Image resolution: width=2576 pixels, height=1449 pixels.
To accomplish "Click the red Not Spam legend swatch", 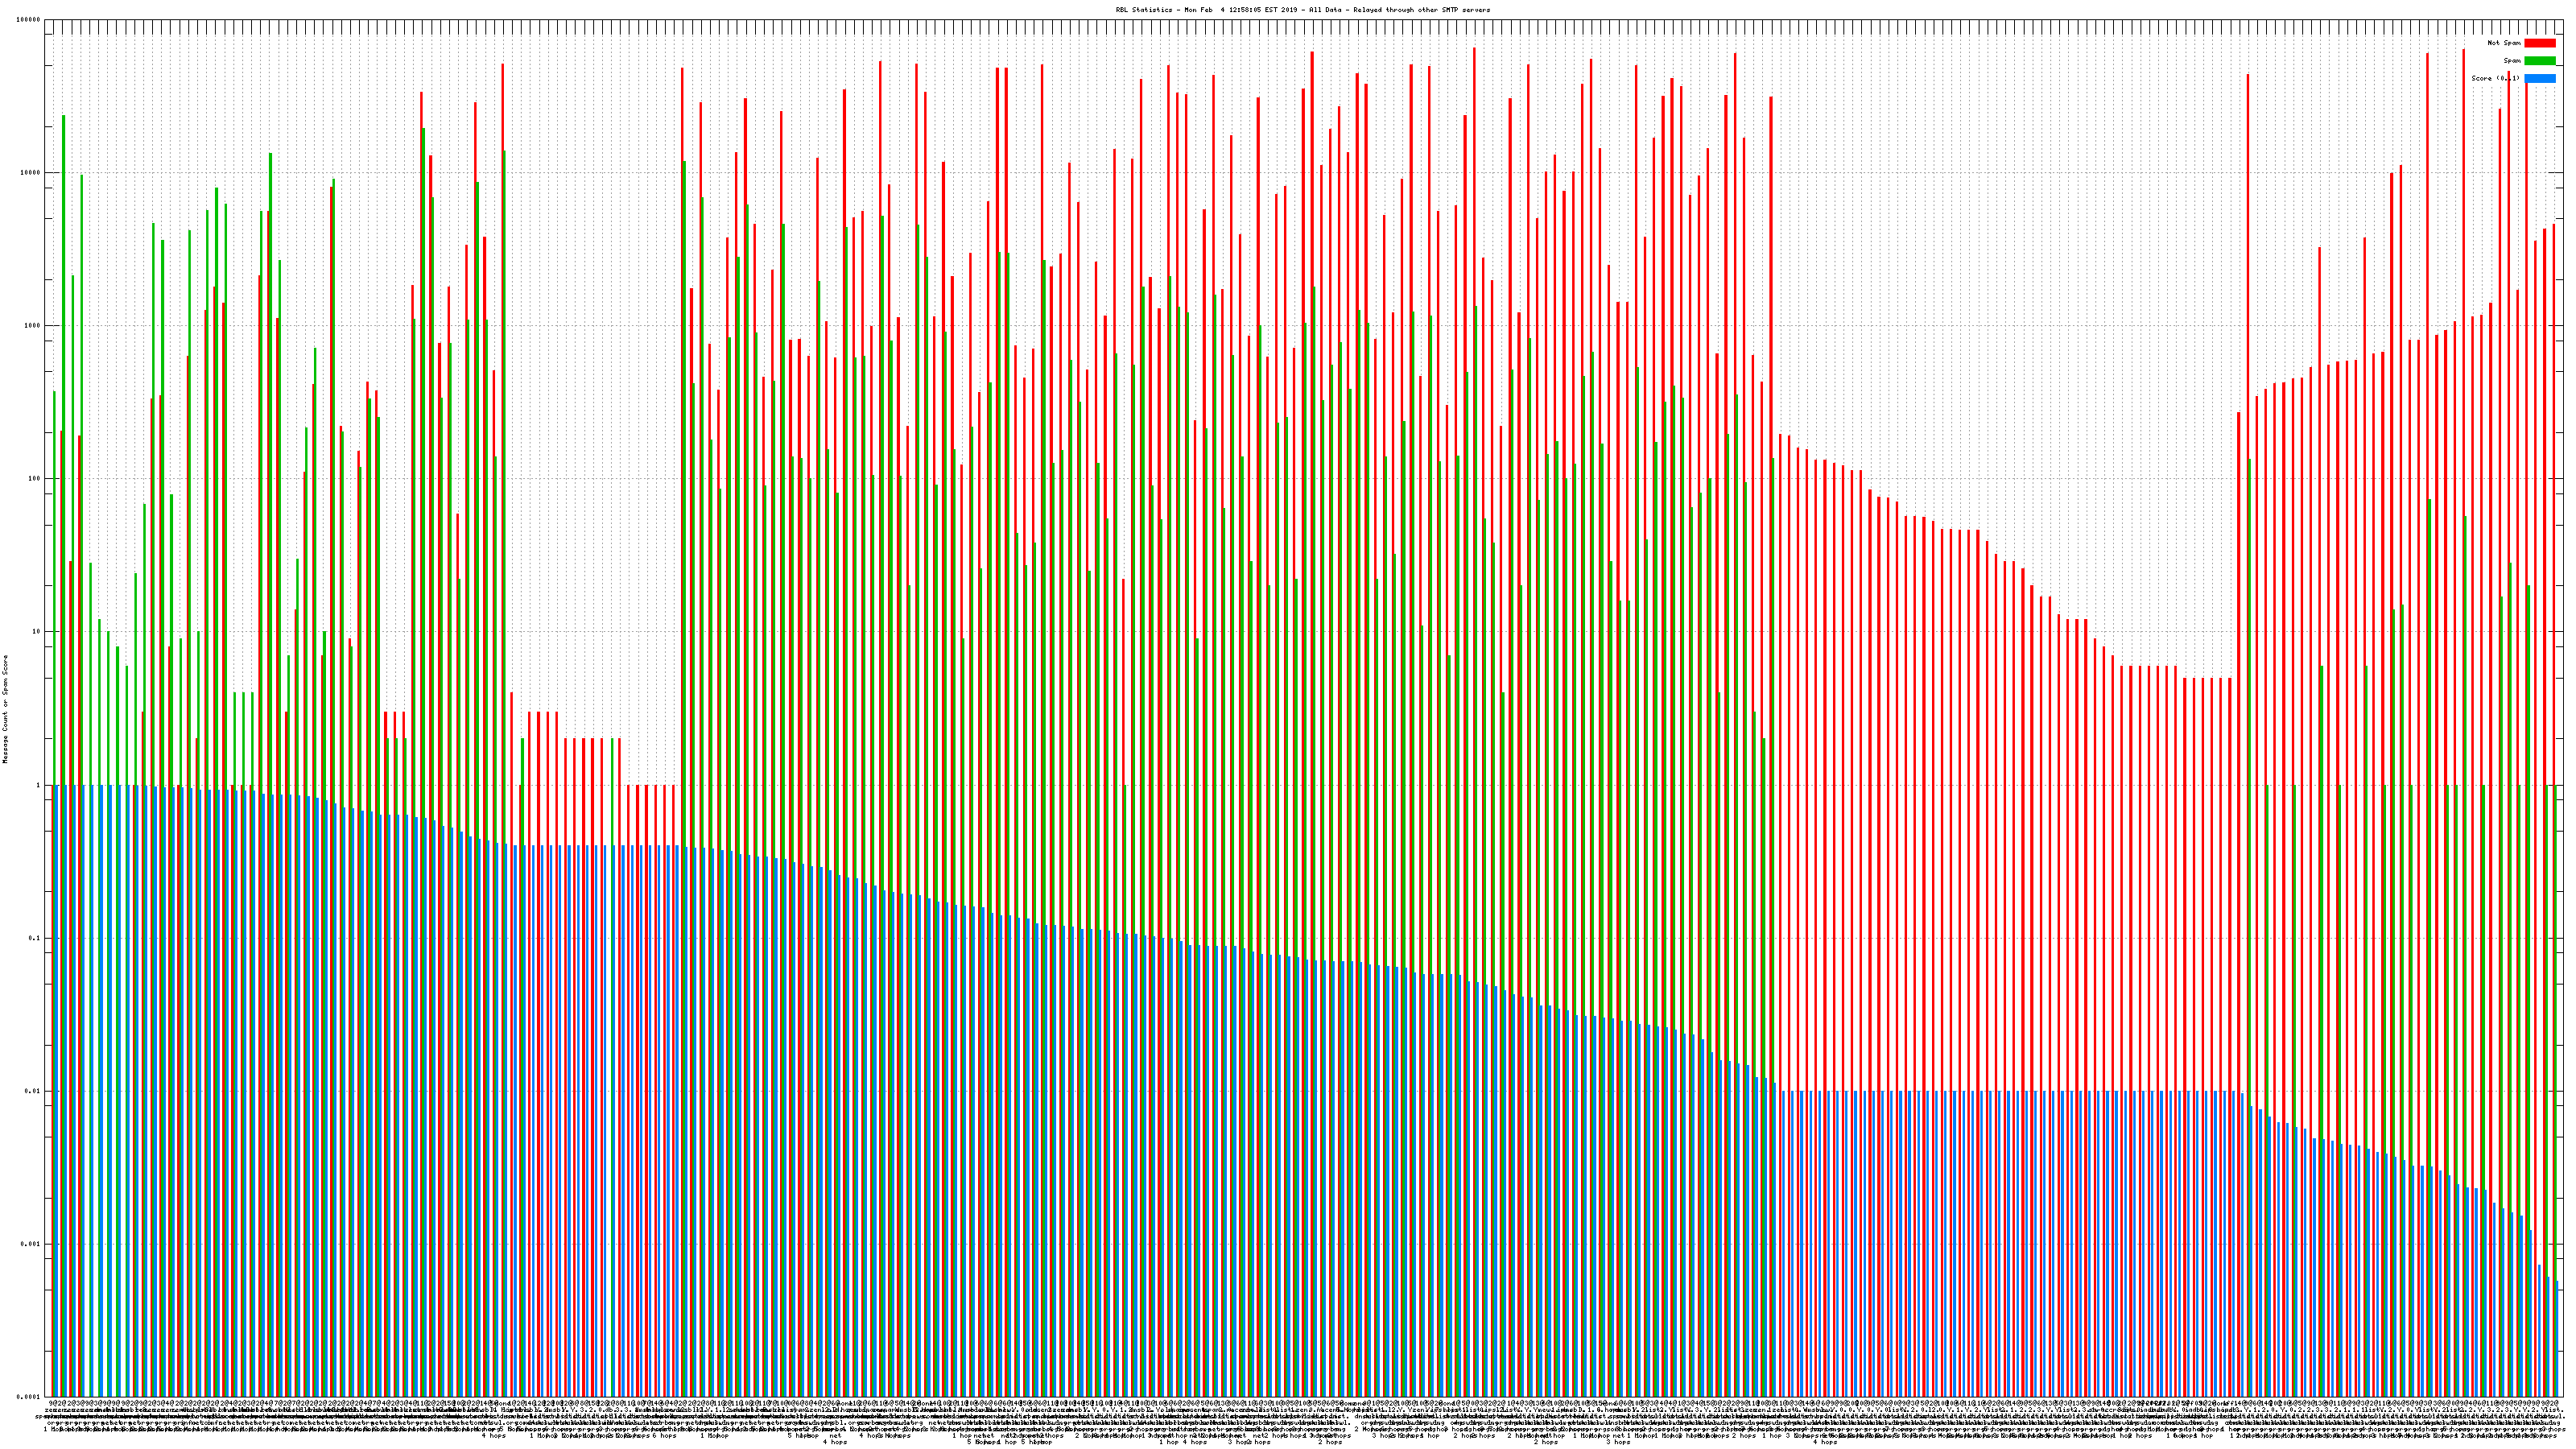I will [x=2539, y=43].
